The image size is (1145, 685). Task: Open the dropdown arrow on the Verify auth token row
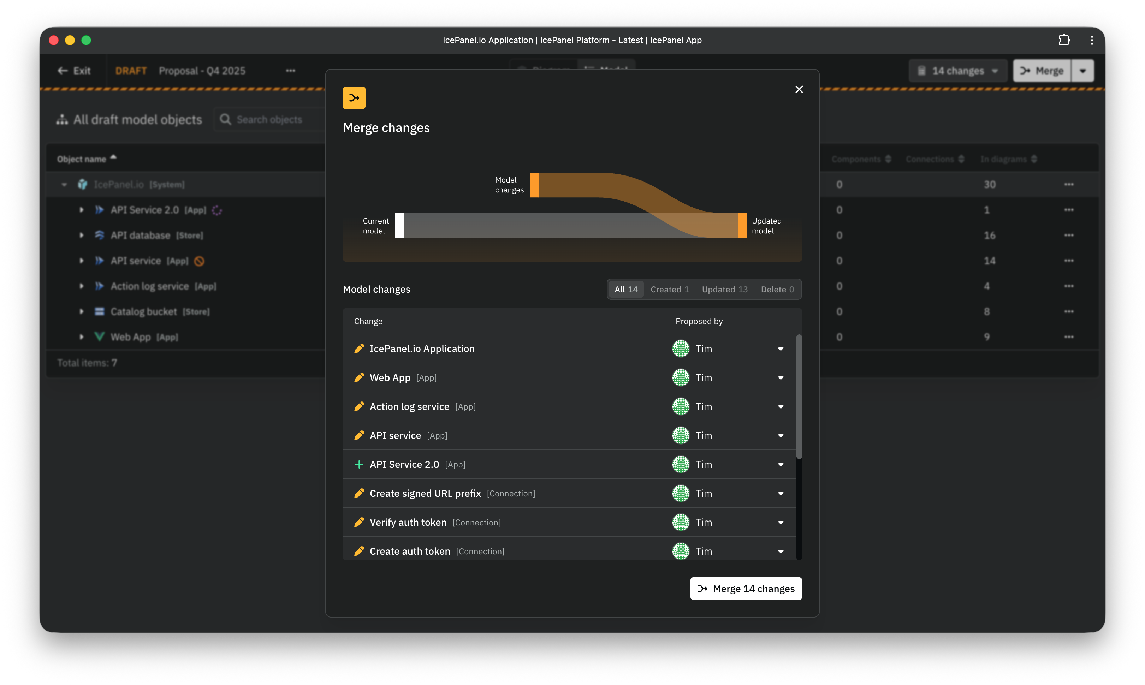tap(781, 522)
